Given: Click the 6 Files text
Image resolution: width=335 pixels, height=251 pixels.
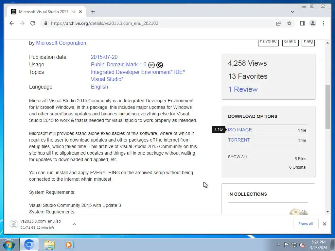Looking at the screenshot, I should pos(300,159).
